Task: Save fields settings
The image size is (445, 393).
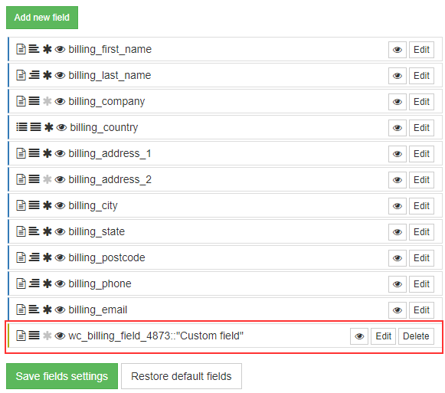Action: tap(62, 376)
